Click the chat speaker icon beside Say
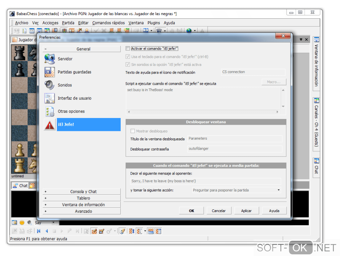 pyautogui.click(x=29, y=222)
